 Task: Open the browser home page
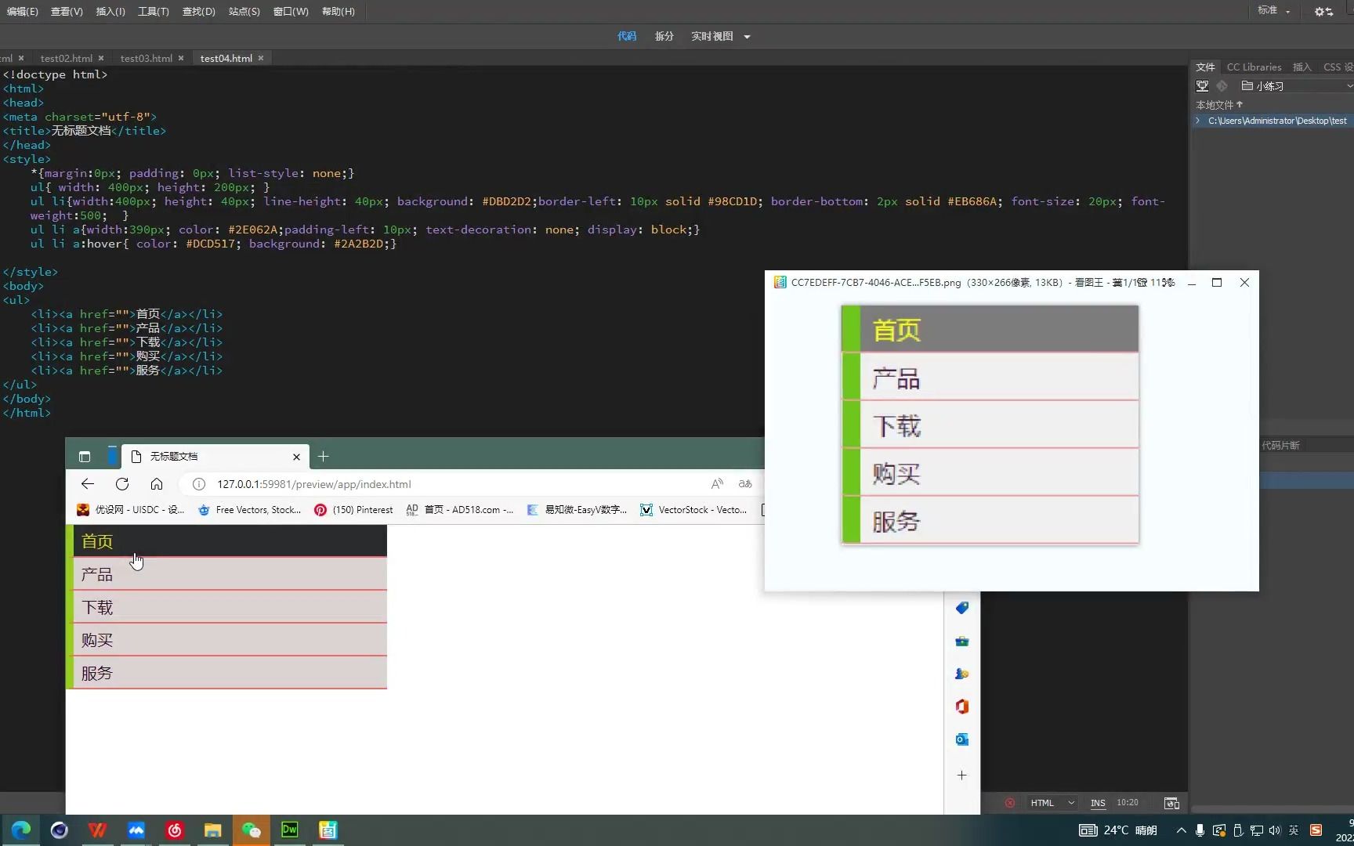tap(157, 484)
